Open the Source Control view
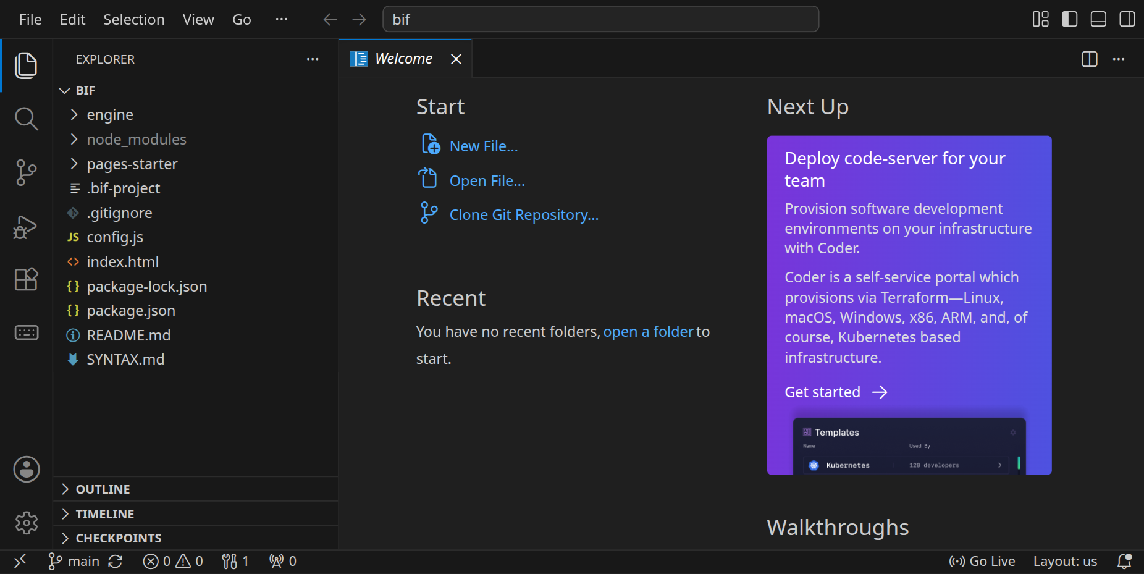Viewport: 1144px width, 574px height. coord(26,172)
